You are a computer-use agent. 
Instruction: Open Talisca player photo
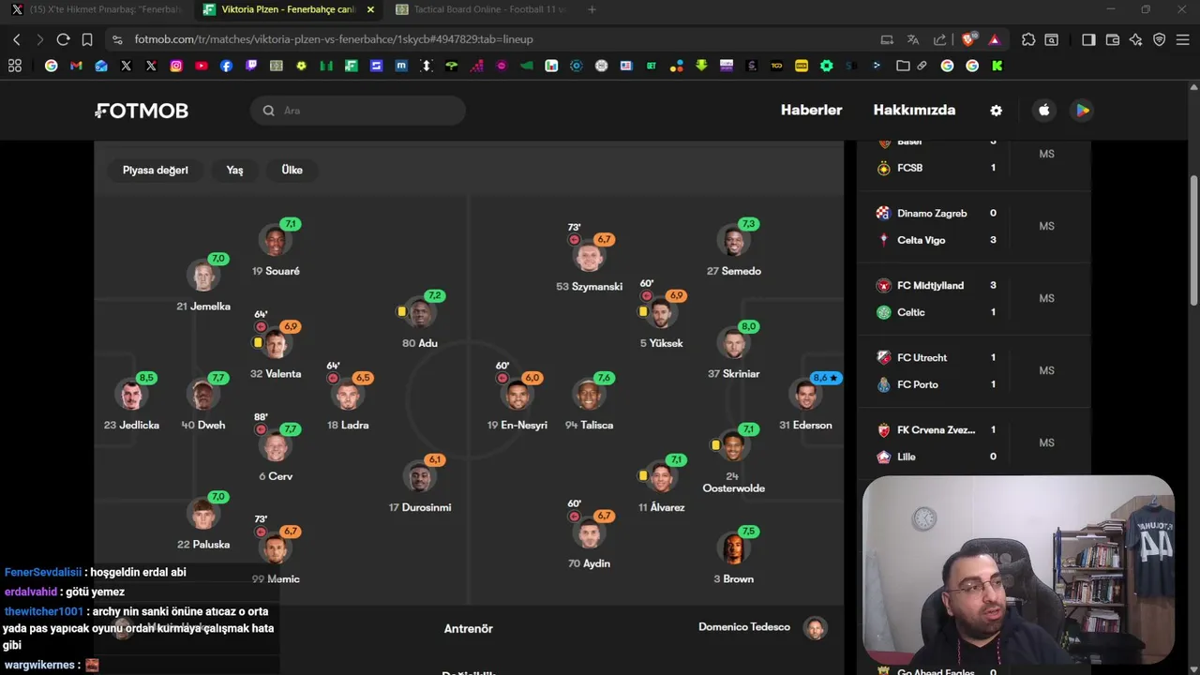589,396
